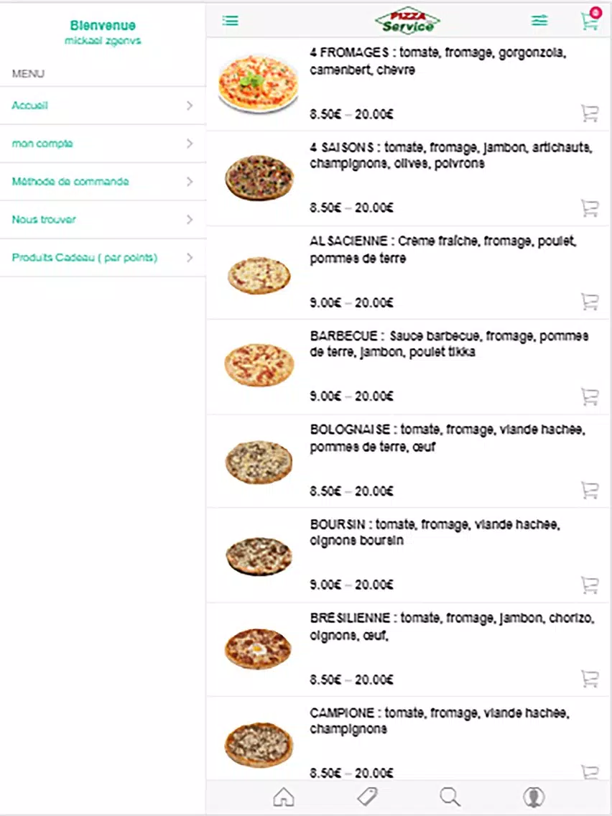Screen dimensions: 612x816
Task: Open the filter settings icon in header
Action: 539,20
